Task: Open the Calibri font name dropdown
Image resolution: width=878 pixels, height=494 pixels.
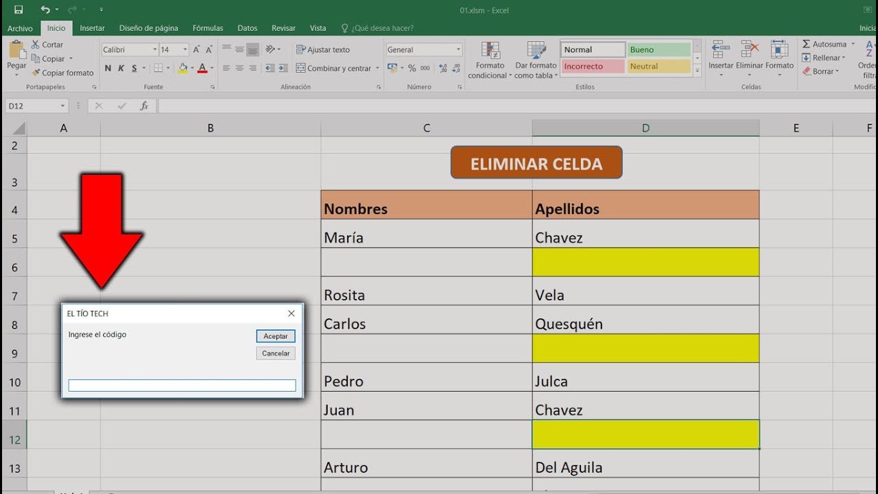Action: 154,50
